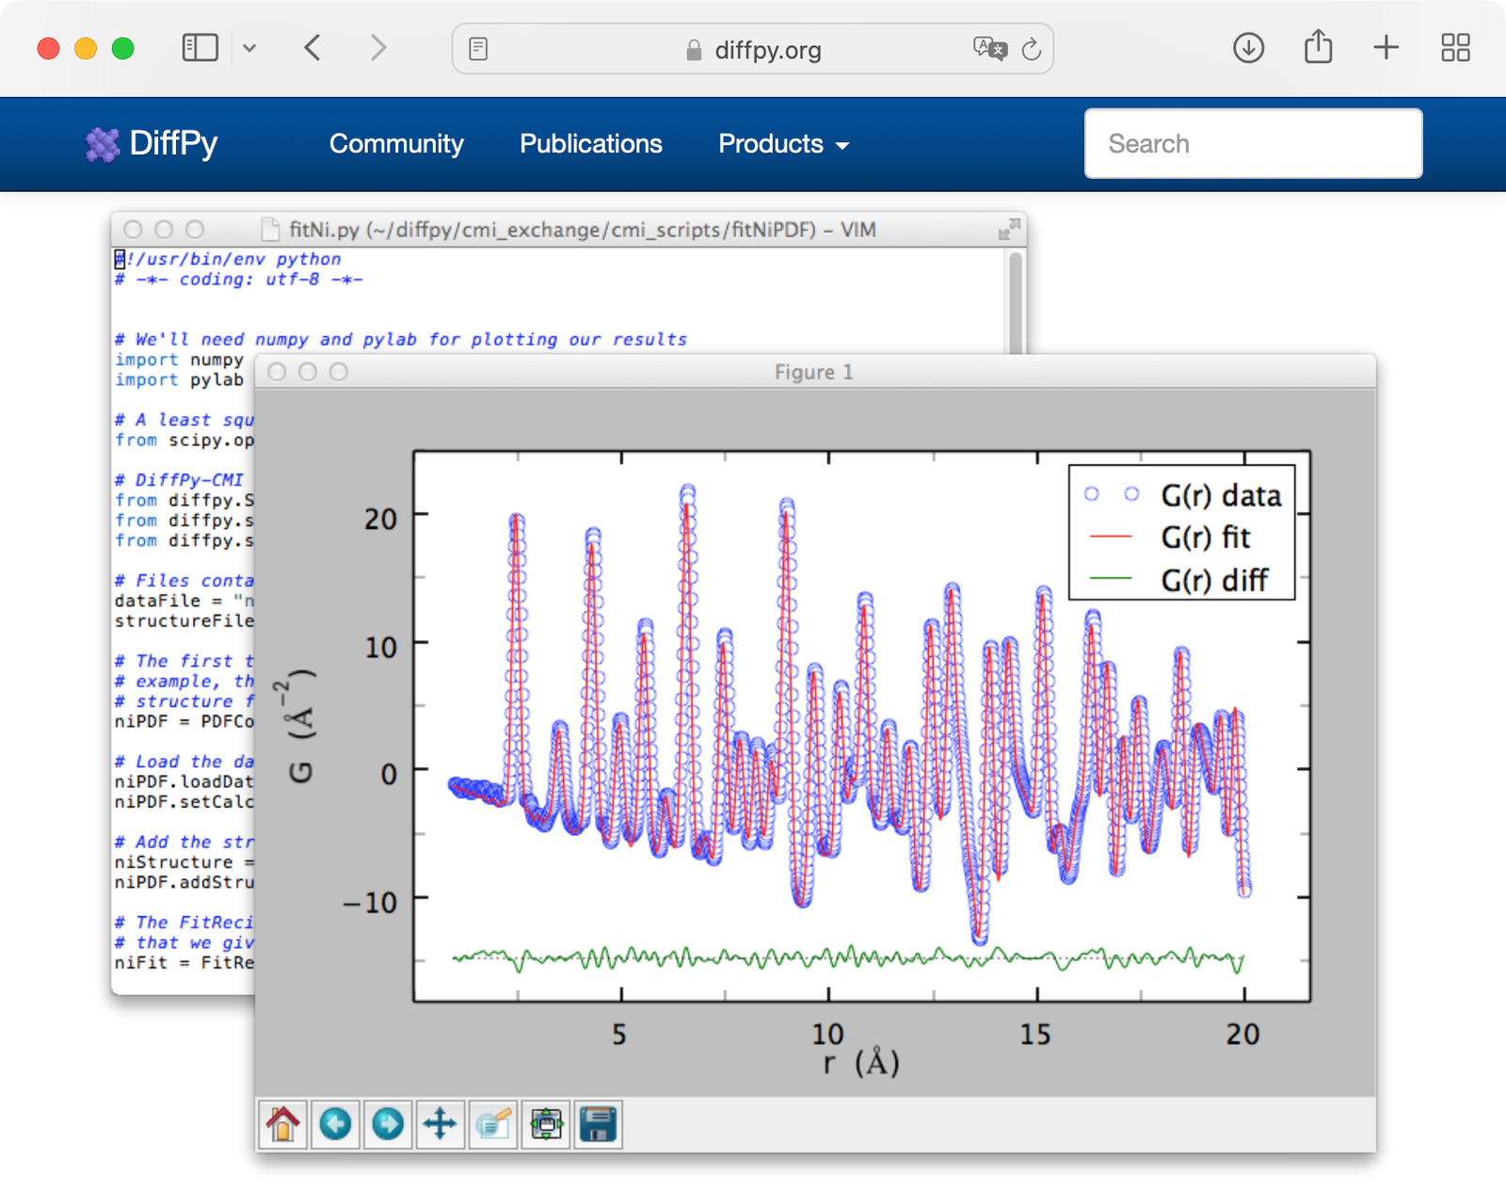This screenshot has width=1506, height=1190.
Task: Show the tab overview grid
Action: [1455, 48]
